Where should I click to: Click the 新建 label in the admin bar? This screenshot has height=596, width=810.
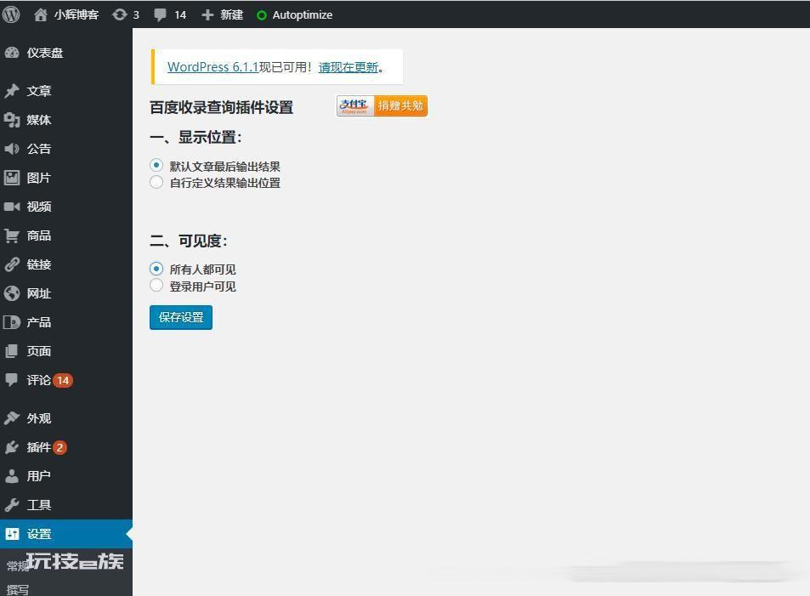[x=231, y=15]
